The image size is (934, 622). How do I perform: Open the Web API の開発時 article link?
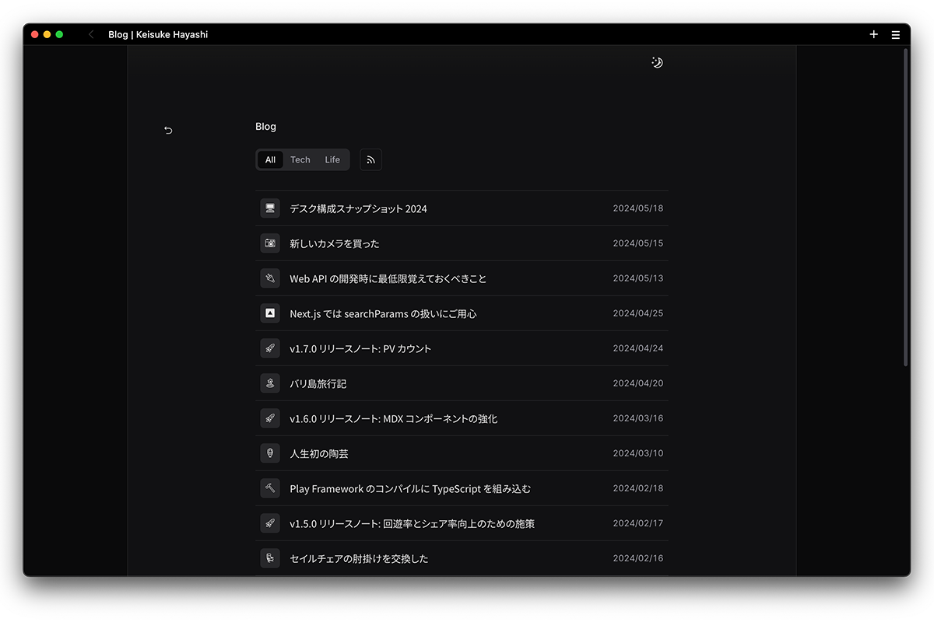tap(388, 278)
